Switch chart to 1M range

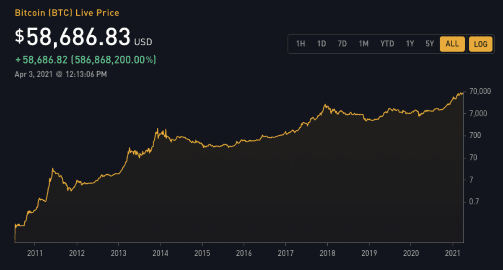click(363, 44)
